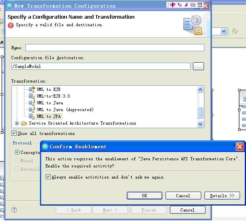
Task: Click the IME menu settings icon
Action: (x=200, y=5)
